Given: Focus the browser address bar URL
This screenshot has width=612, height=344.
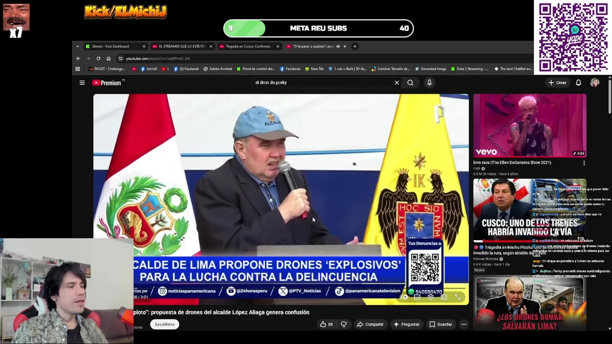Looking at the screenshot, I should [x=158, y=58].
